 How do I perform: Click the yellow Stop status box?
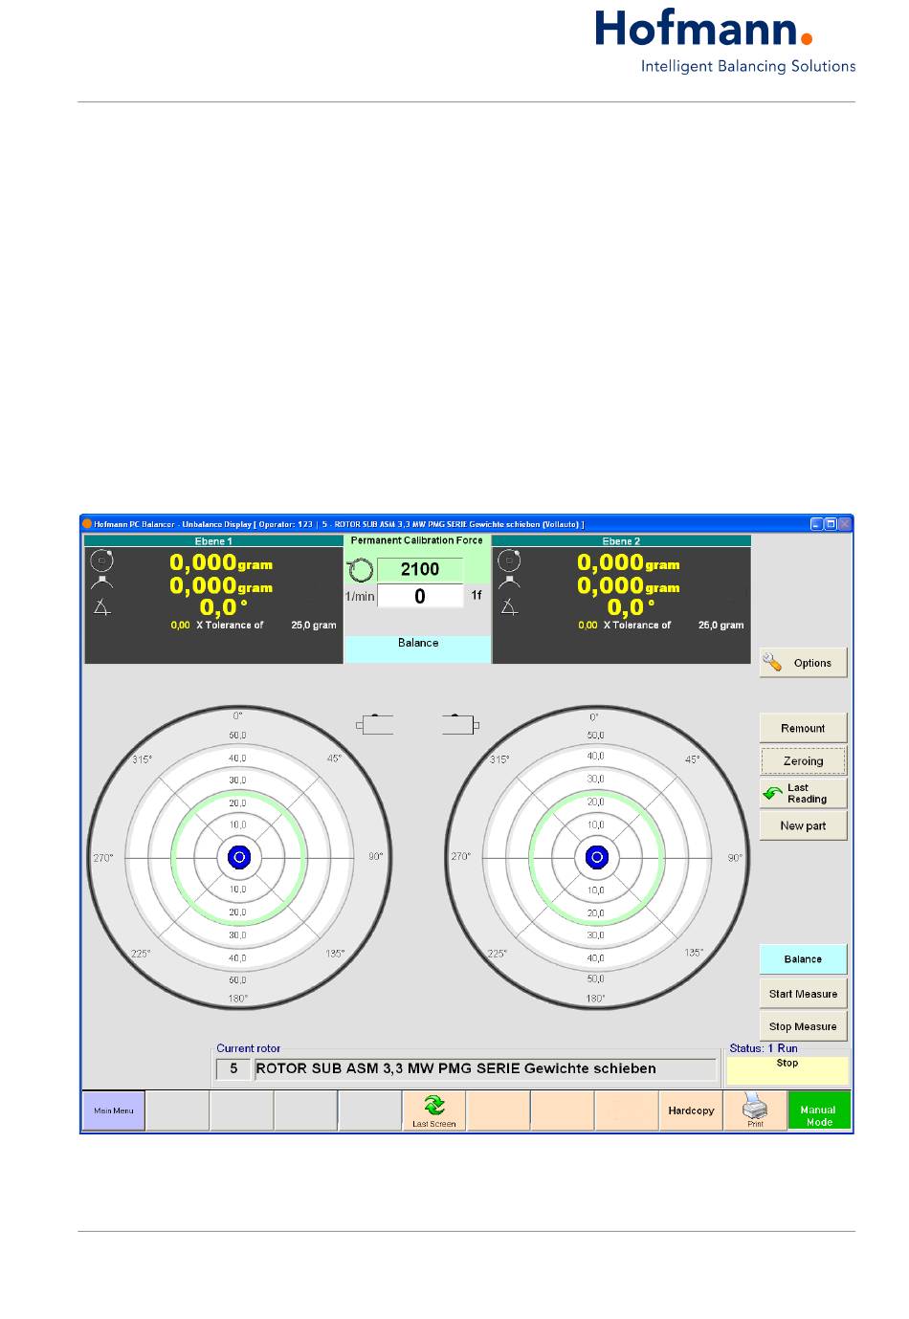787,1069
